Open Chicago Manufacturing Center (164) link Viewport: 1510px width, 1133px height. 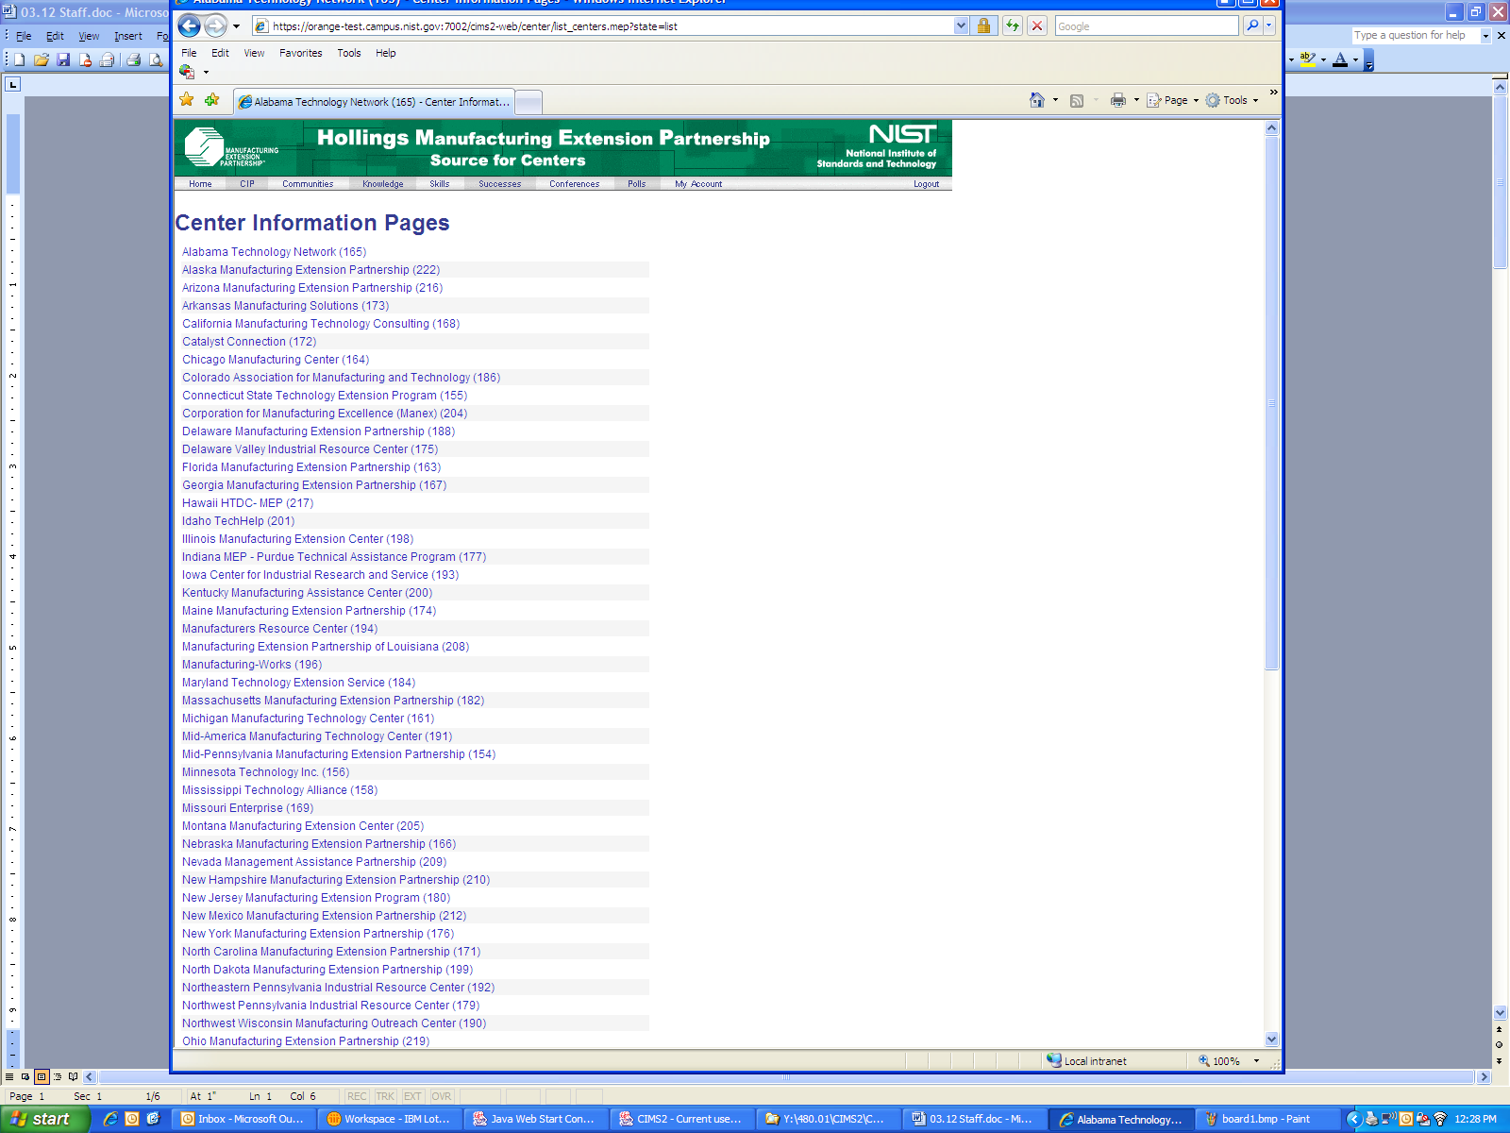click(x=276, y=360)
